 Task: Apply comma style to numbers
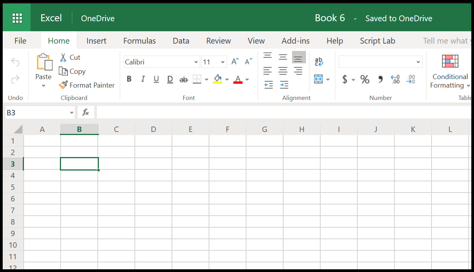coord(380,79)
